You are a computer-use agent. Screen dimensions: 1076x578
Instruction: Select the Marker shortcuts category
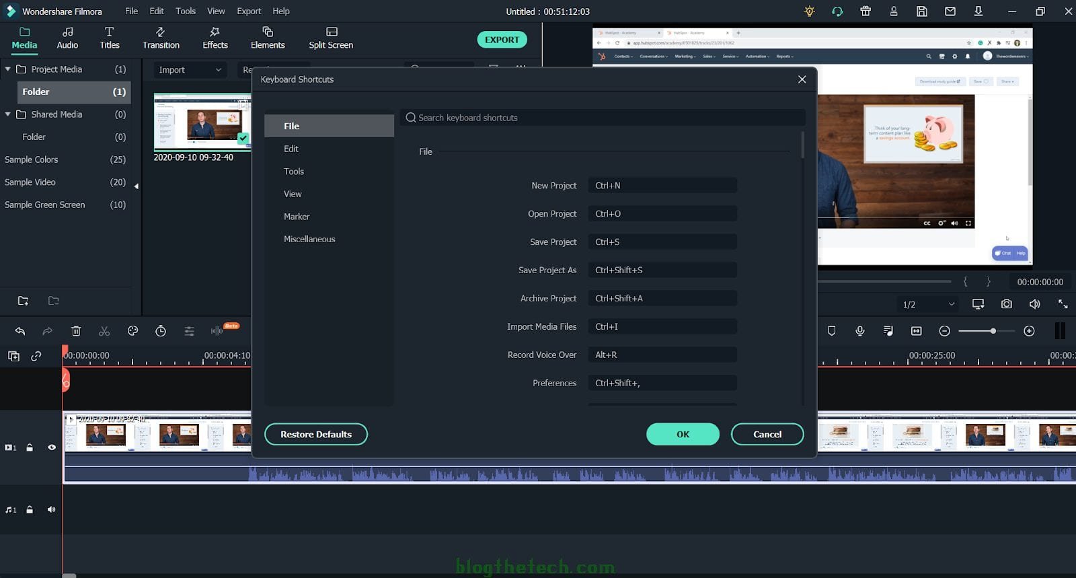(x=297, y=217)
